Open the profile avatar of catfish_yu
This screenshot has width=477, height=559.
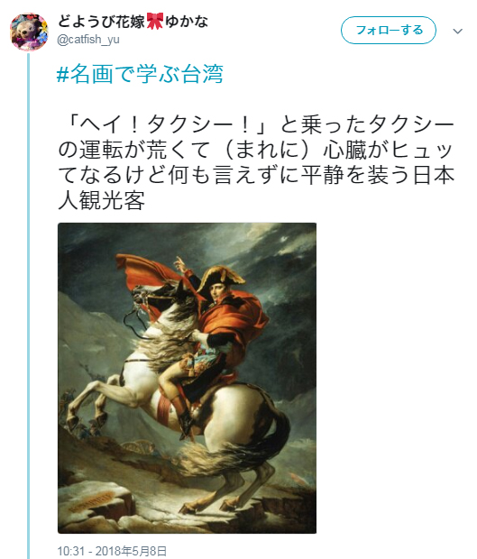tap(29, 32)
